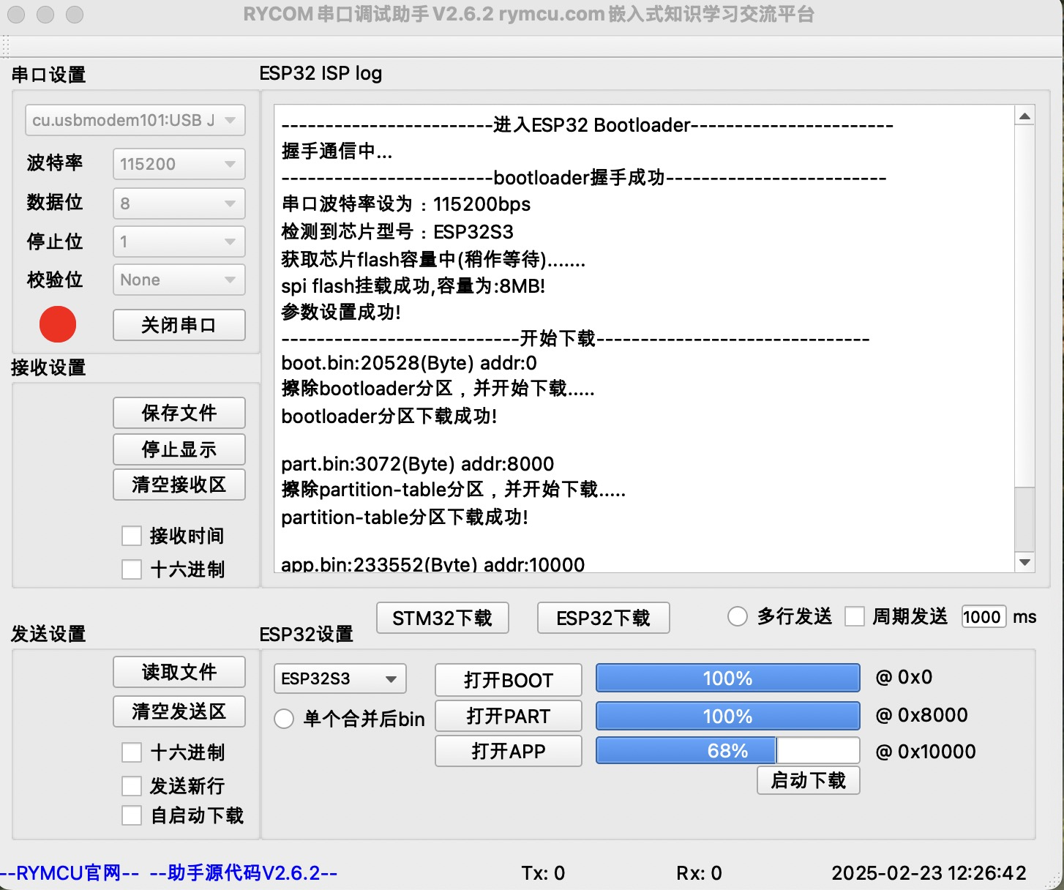Screen dimensions: 1064x890
Task: Open the ESP32S3 chip model dropdown
Action: [339, 678]
